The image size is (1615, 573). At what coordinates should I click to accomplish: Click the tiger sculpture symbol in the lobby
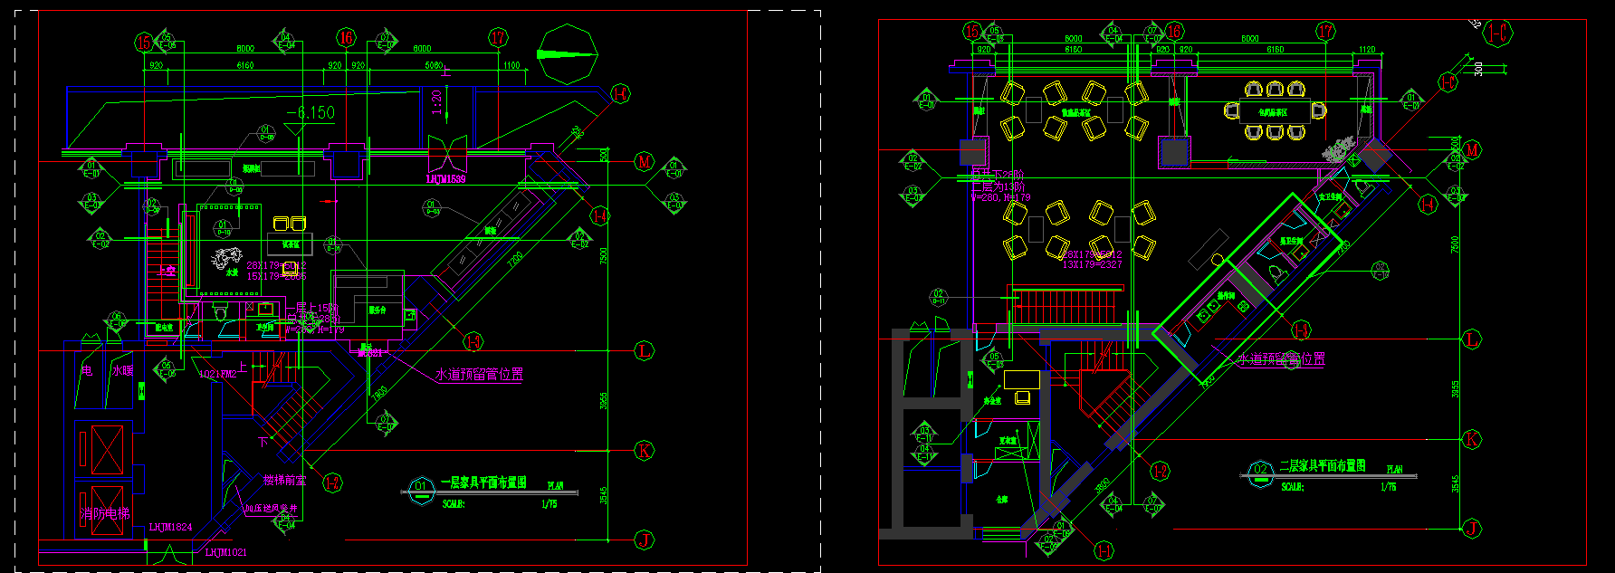[x=225, y=257]
